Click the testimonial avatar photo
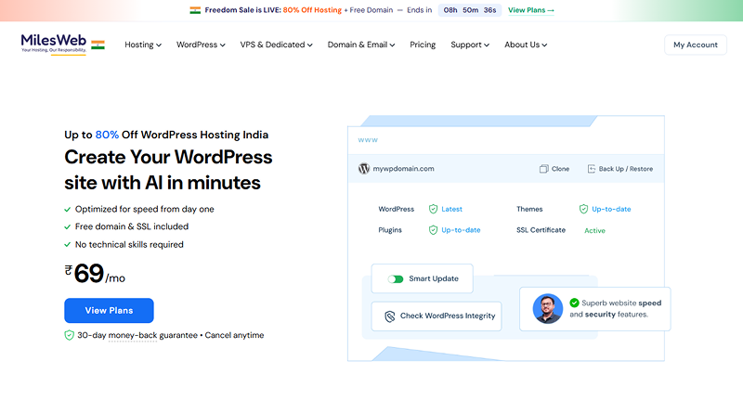The width and height of the screenshot is (743, 413). 548,309
